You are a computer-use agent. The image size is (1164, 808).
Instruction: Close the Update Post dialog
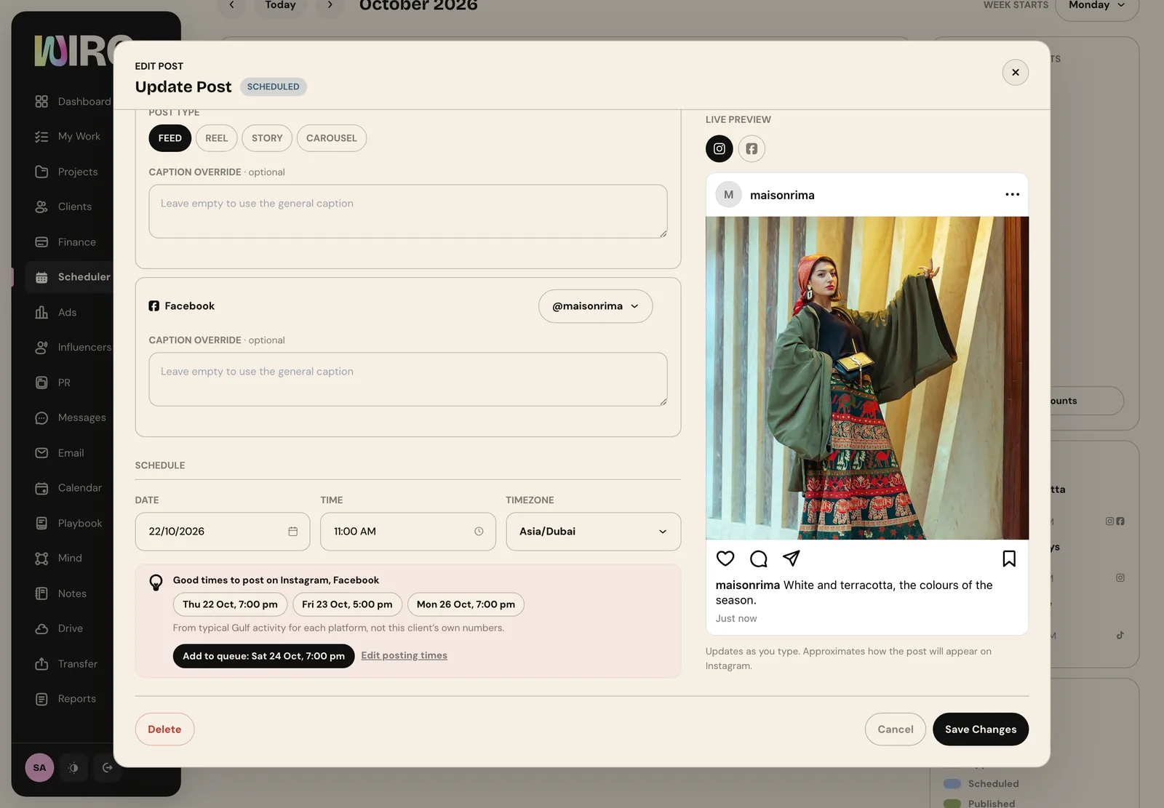point(1015,72)
